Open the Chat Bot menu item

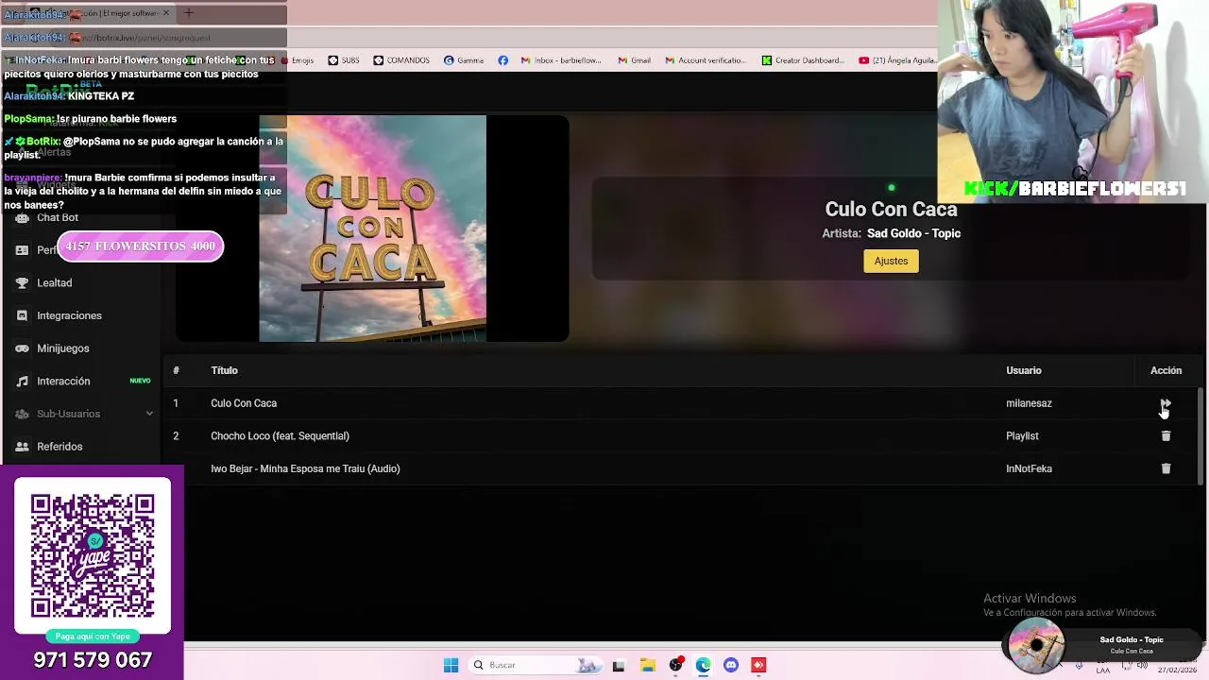point(58,218)
